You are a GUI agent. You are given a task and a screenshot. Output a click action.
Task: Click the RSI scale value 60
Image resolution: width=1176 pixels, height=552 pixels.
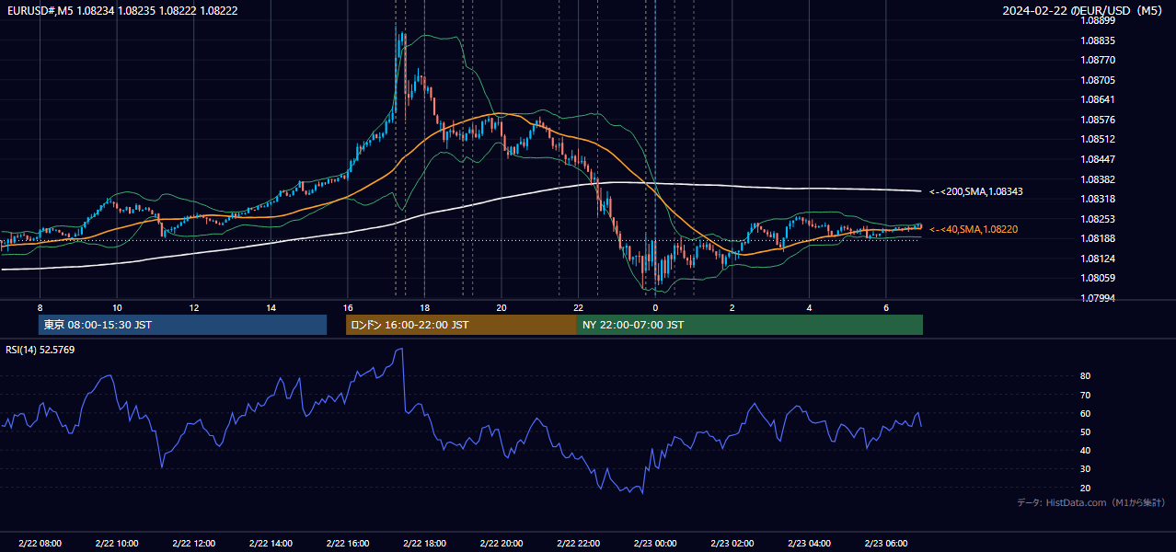pos(1086,413)
